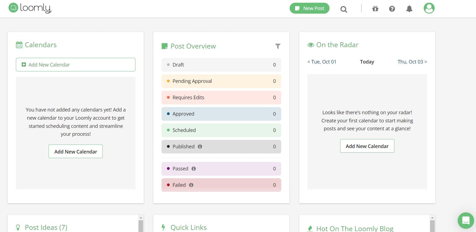Go to next day Thu, Oct 03
Screen dimensions: 476x232
point(412,62)
